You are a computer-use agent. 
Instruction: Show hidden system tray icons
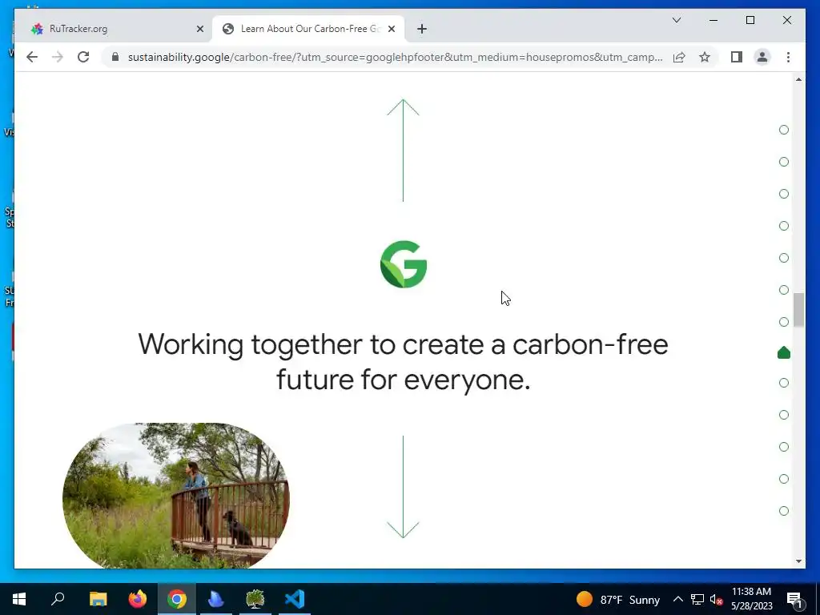pos(677,599)
